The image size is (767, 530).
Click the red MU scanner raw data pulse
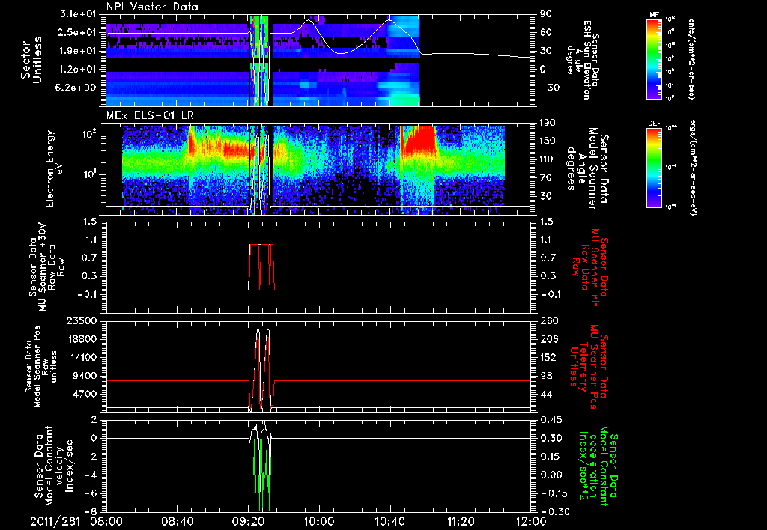coord(261,267)
